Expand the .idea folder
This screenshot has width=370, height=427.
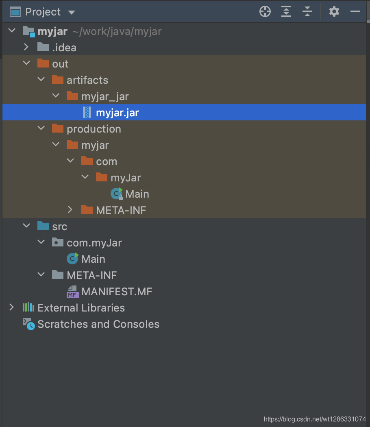tap(26, 47)
